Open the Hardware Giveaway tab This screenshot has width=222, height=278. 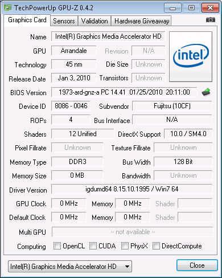point(142,21)
